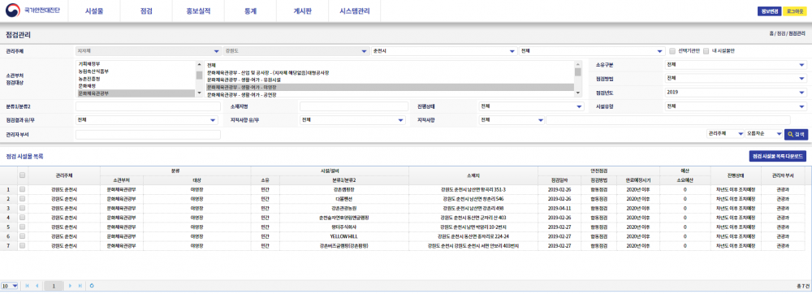Go to first page in pager
This screenshot has width=812, height=294.
[27, 285]
